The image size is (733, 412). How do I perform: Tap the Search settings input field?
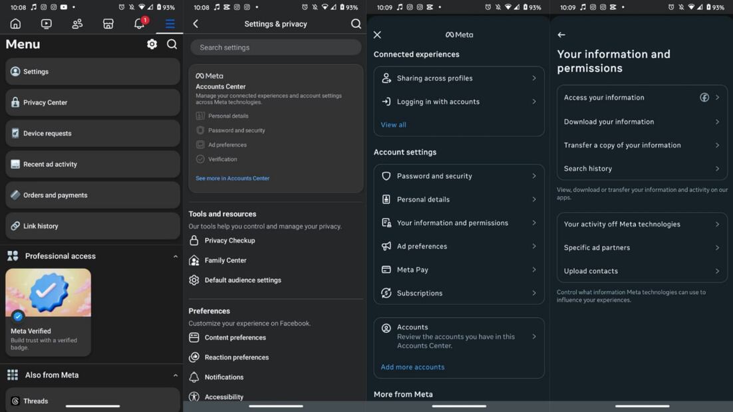click(275, 47)
